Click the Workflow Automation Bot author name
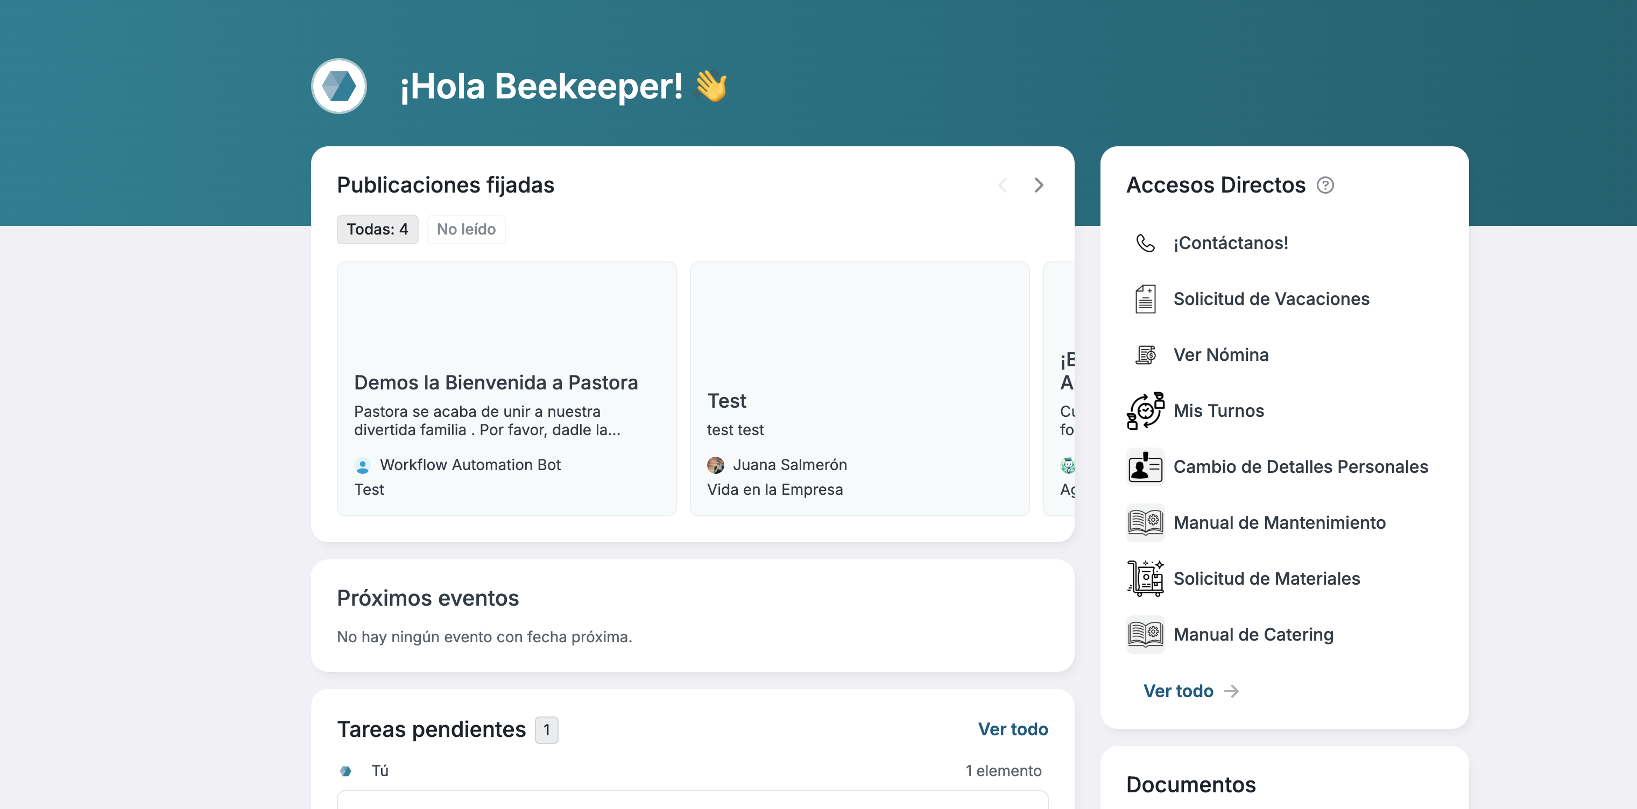 coord(470,465)
